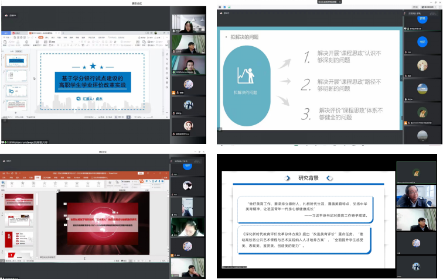
Task: Click orange badge beside top-left participant name
Action: (175, 92)
